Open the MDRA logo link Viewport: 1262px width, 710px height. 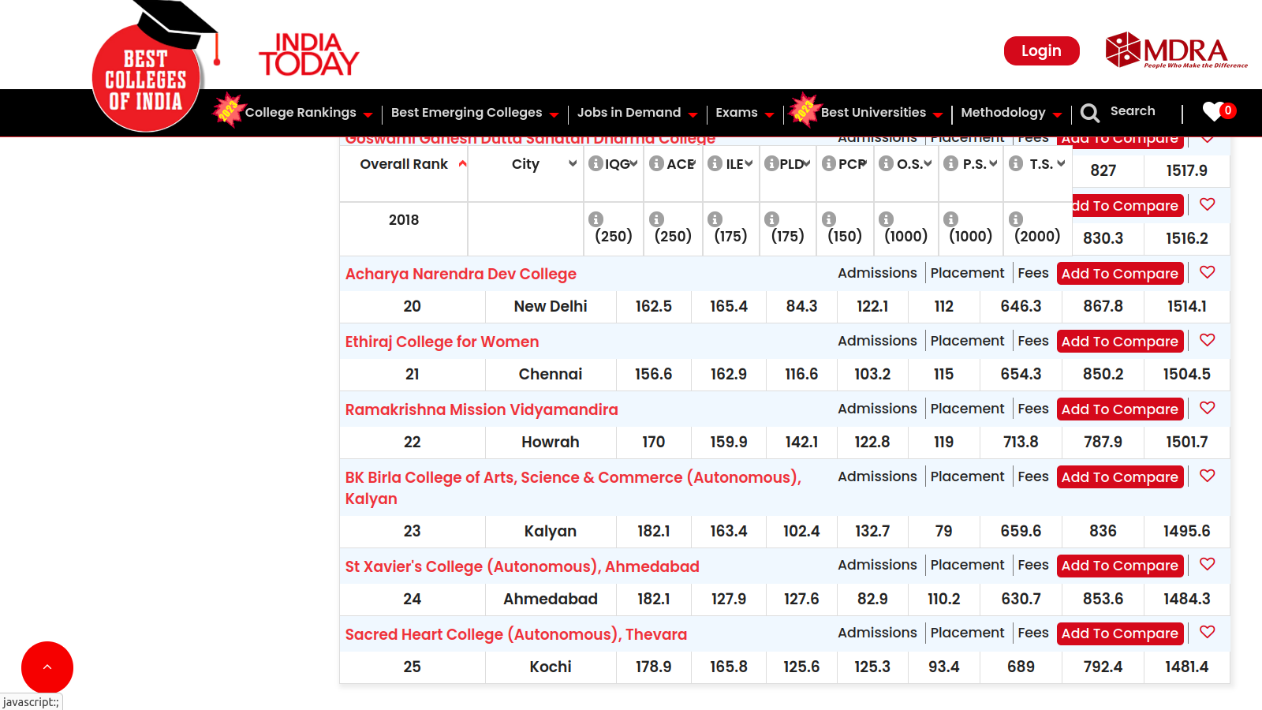click(1176, 50)
